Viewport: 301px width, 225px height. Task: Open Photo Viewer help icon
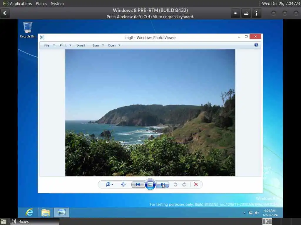pos(256,45)
